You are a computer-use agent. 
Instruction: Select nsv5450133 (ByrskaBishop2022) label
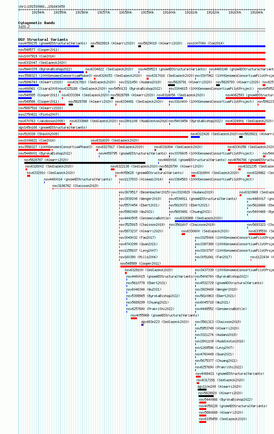pos(135,89)
